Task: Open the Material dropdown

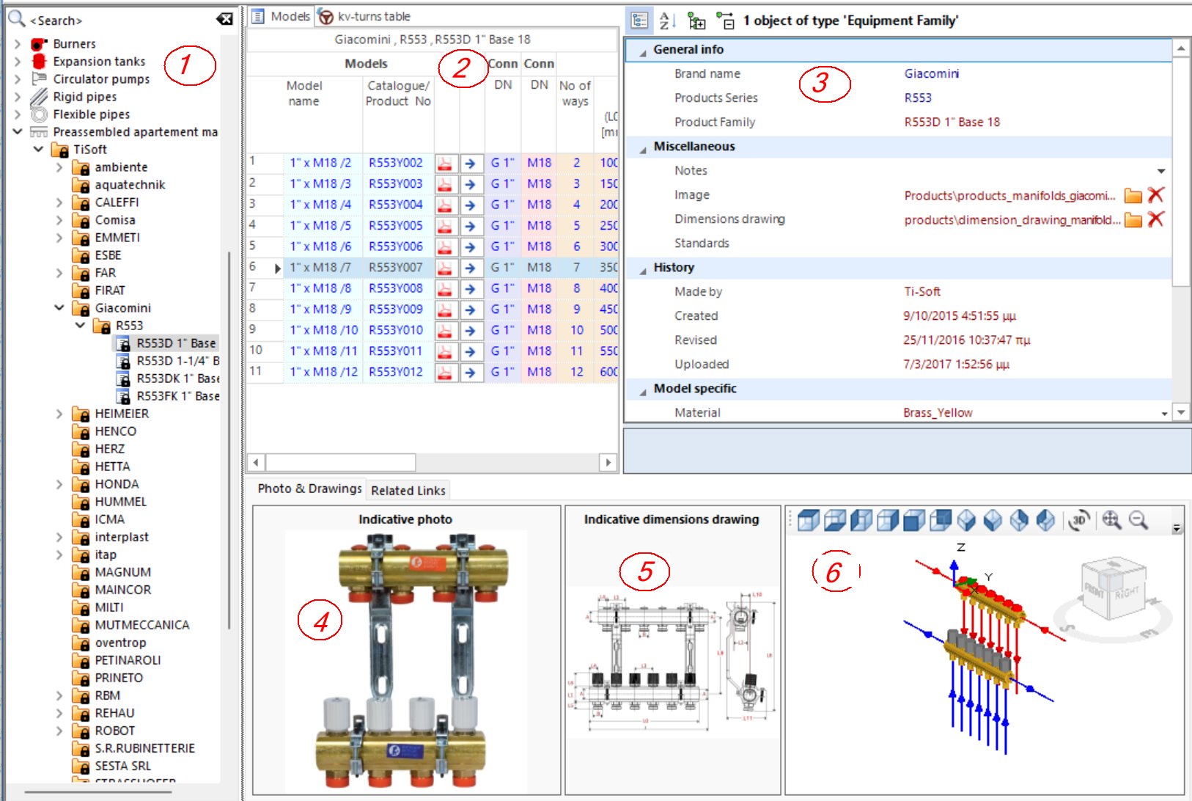Action: point(1164,414)
